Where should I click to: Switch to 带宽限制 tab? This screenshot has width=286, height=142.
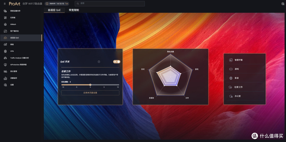[x=74, y=10]
